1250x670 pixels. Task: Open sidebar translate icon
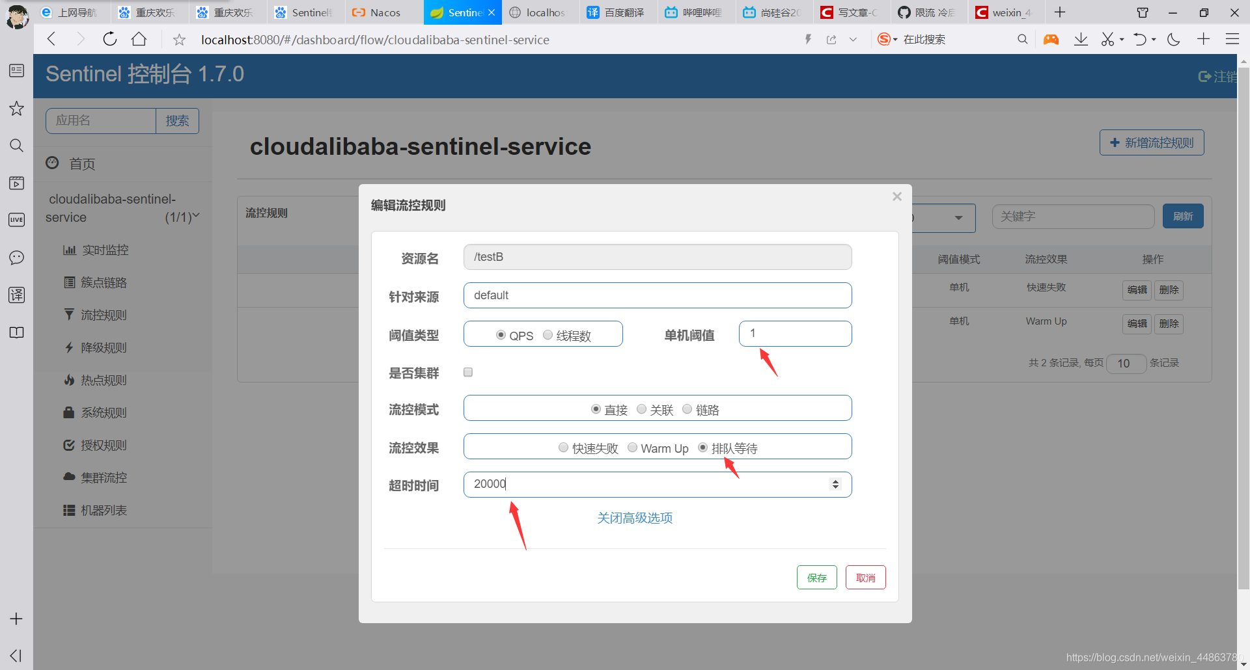click(x=17, y=295)
